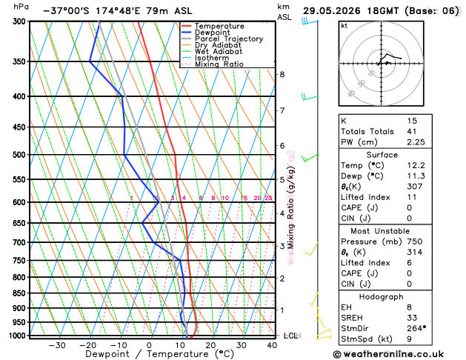The width and height of the screenshot is (466, 360).
Task: Click the blue Dewpoint legend line
Action: 187,33
